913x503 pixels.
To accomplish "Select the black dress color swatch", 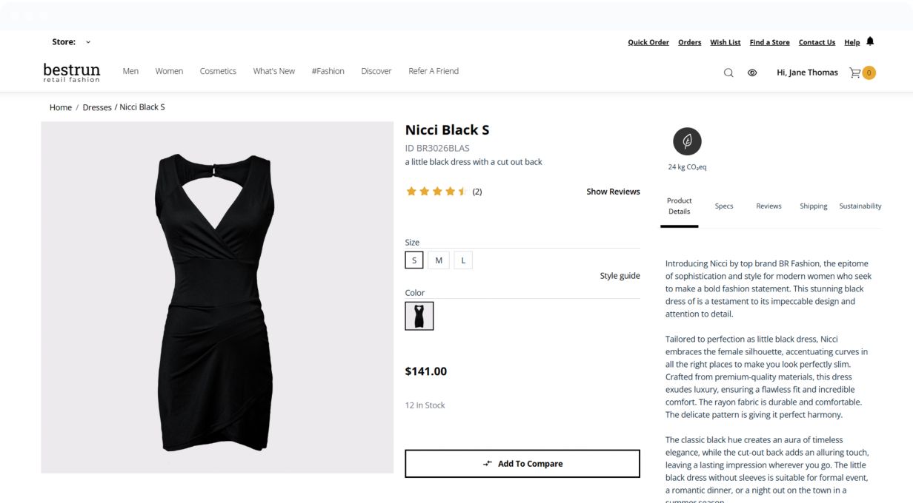I will point(419,316).
